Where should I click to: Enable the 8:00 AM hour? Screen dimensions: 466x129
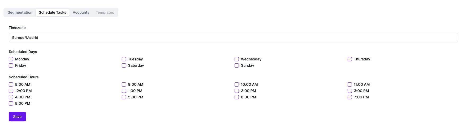coord(11,84)
